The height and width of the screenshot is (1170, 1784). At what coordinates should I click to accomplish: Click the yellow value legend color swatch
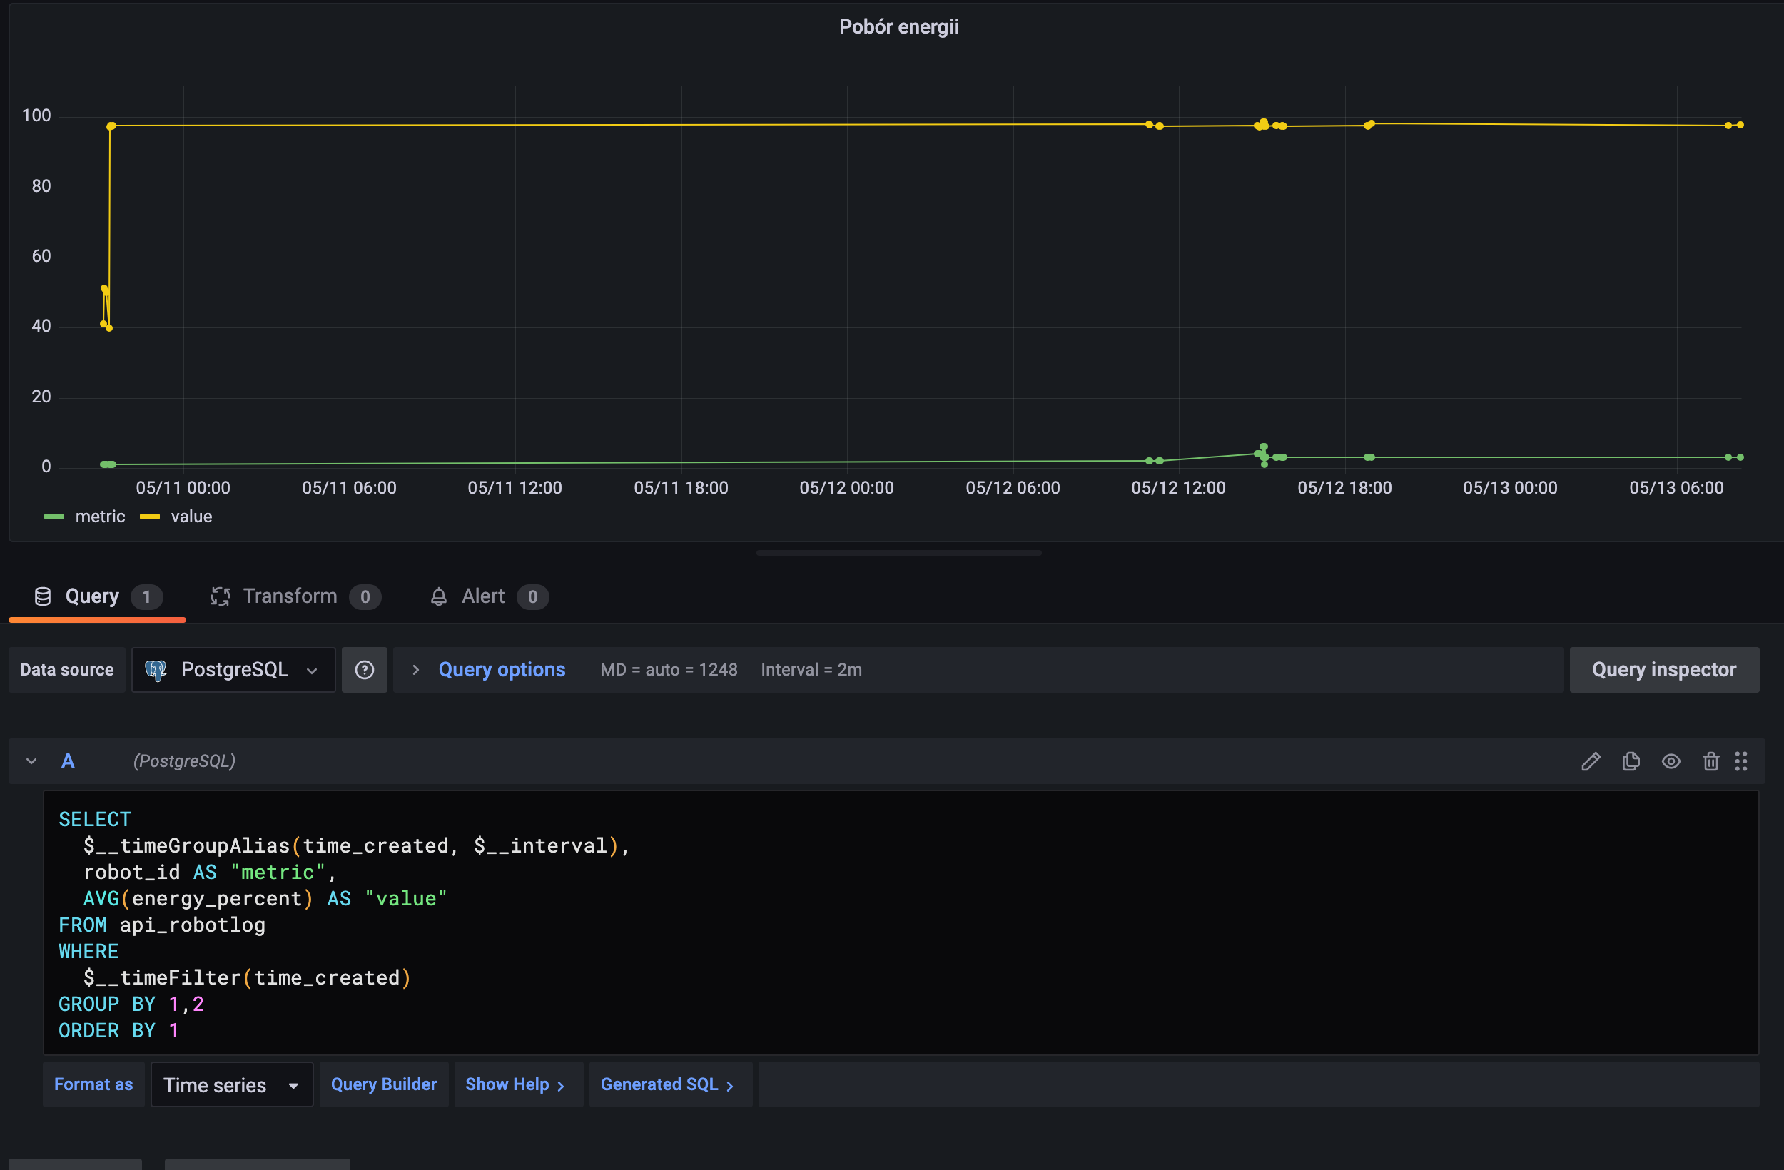(150, 517)
